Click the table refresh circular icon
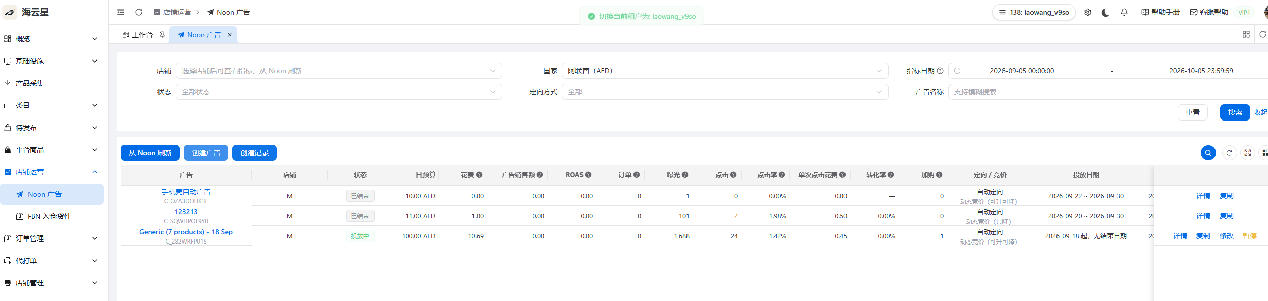Screen dimensions: 1268x301 1229,153
